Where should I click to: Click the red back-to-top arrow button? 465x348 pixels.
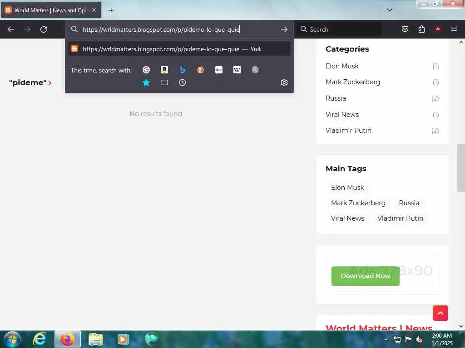440,313
